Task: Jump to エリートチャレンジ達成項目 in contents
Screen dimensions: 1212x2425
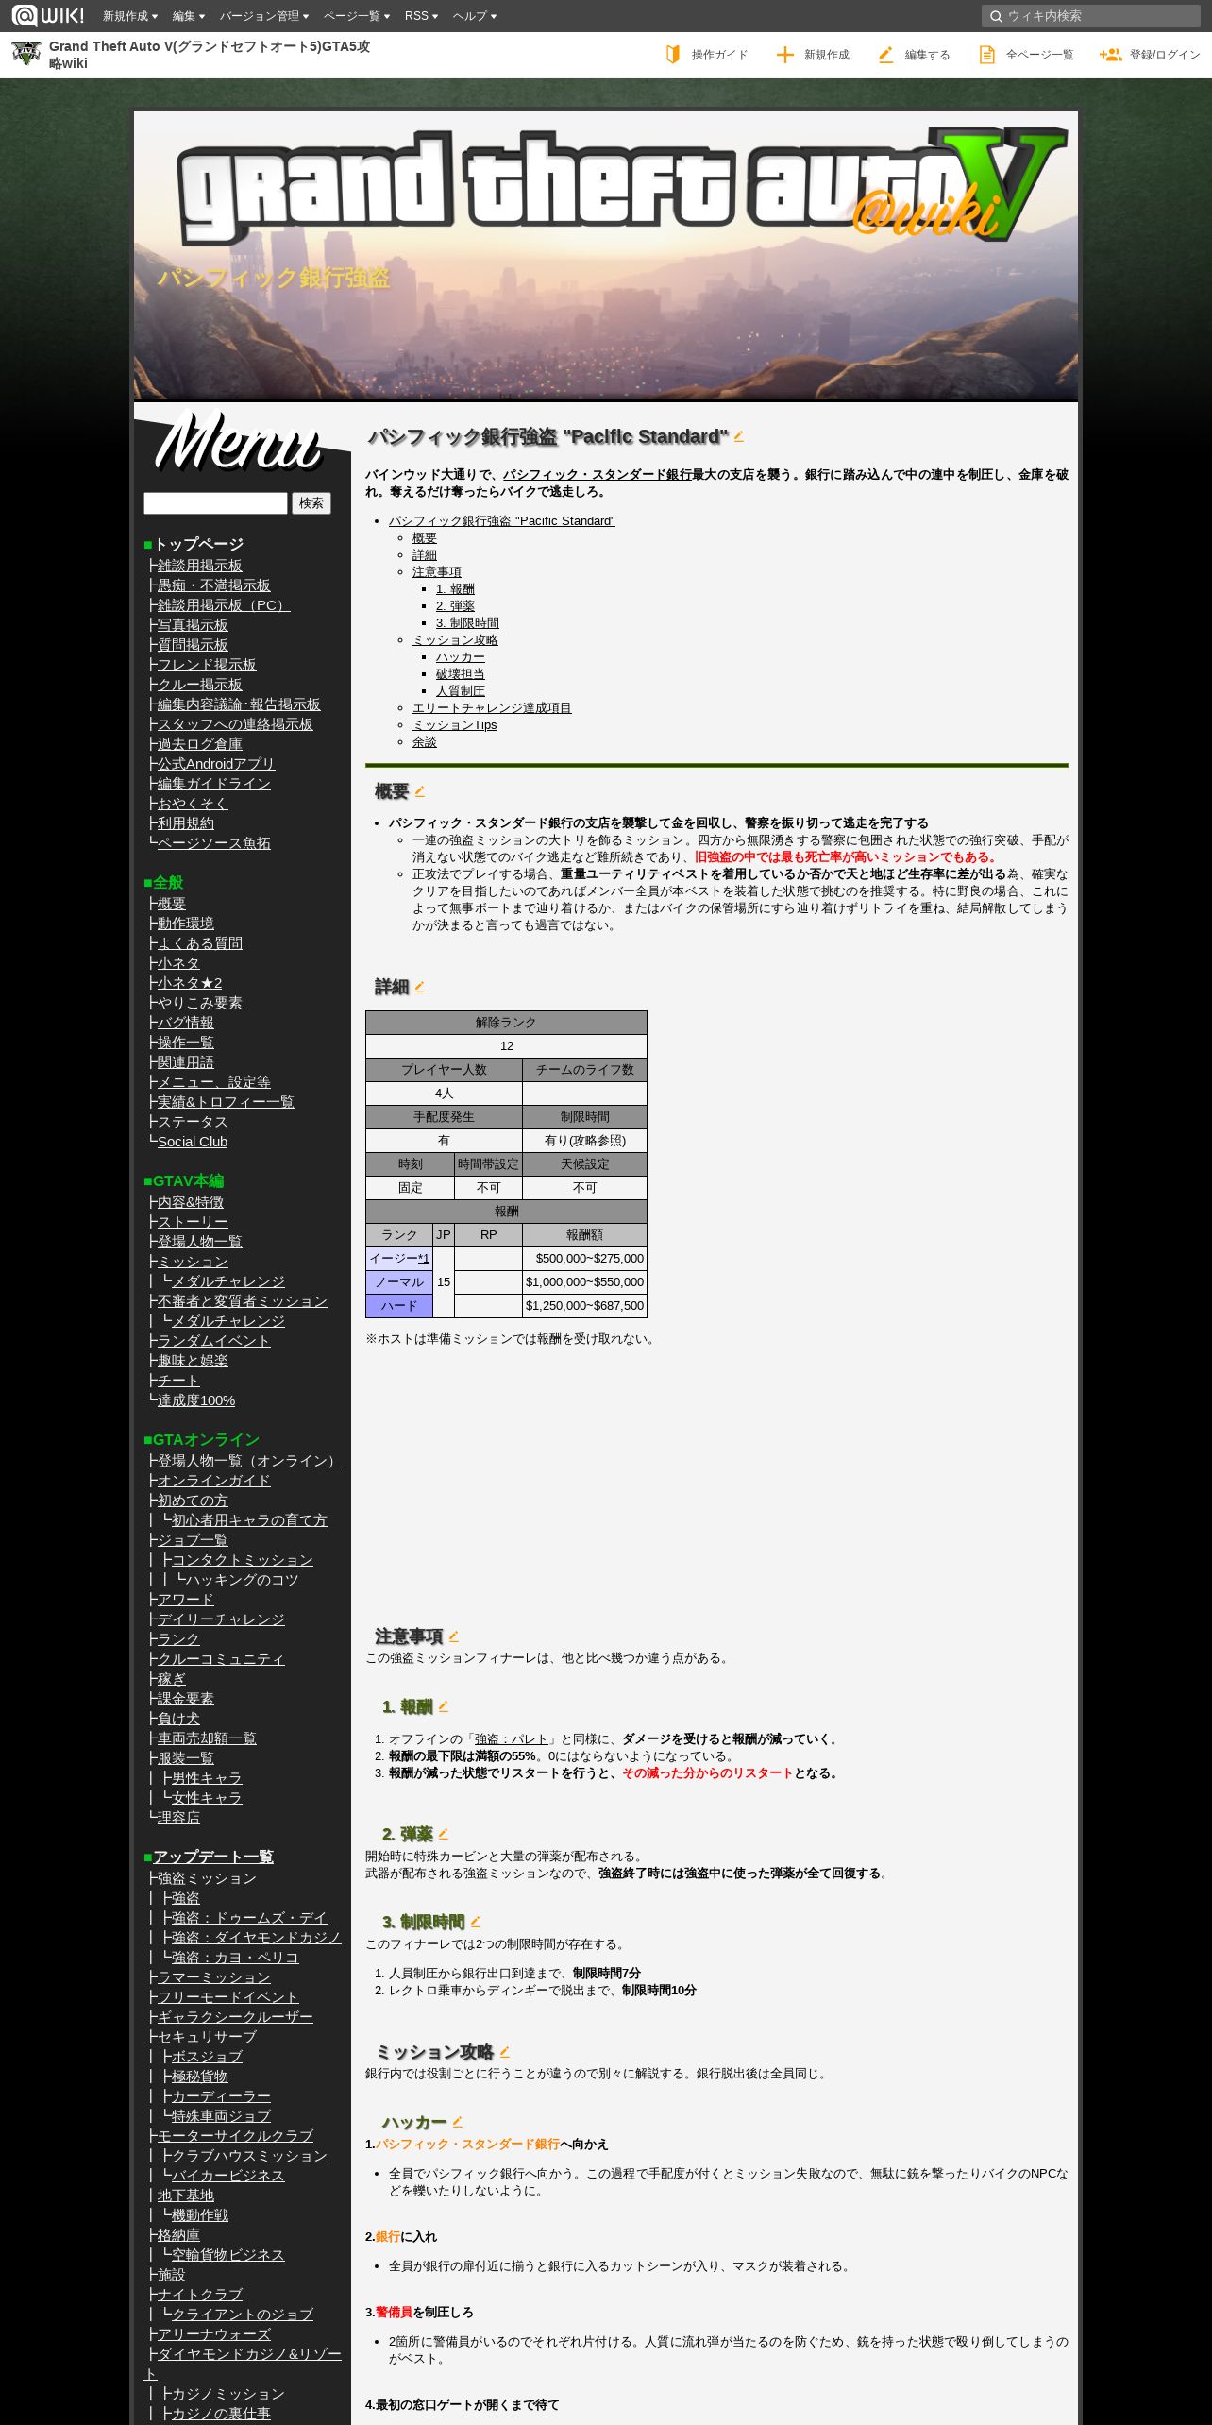Action: coord(492,708)
